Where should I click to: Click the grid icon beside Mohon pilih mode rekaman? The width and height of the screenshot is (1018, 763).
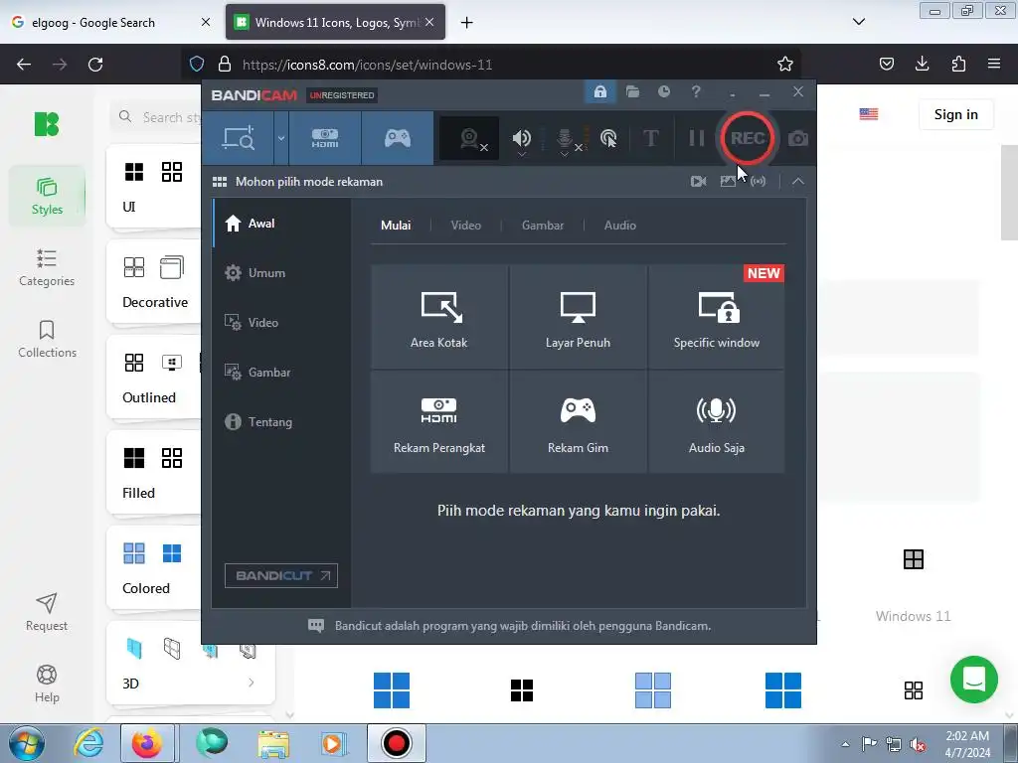[220, 182]
